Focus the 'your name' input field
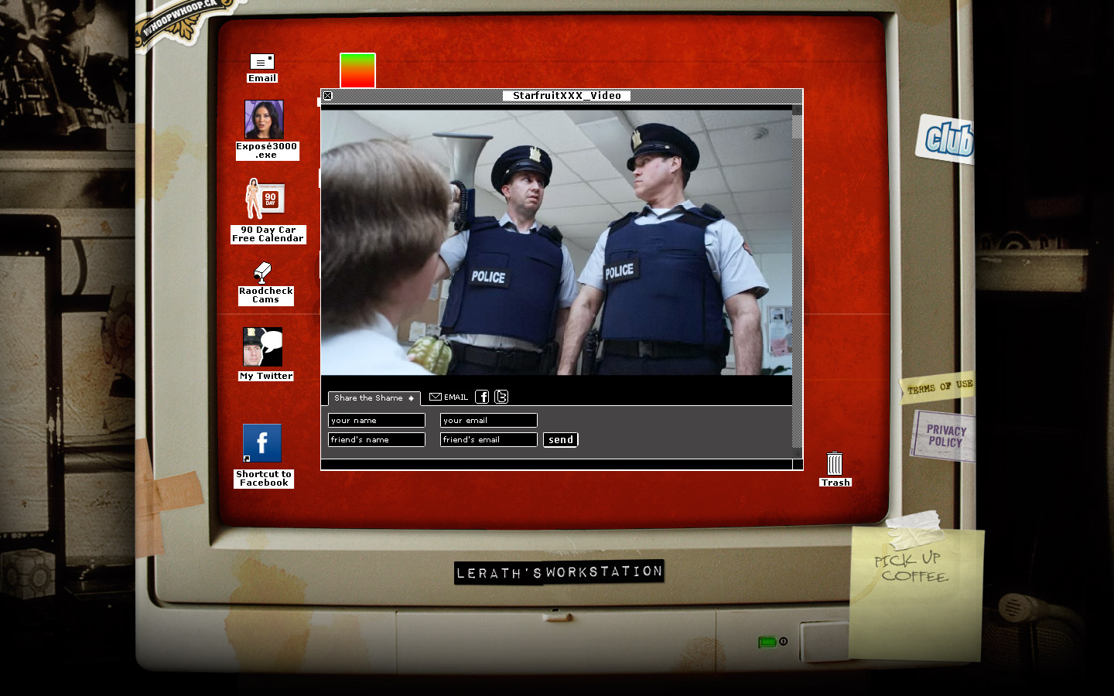 376,420
